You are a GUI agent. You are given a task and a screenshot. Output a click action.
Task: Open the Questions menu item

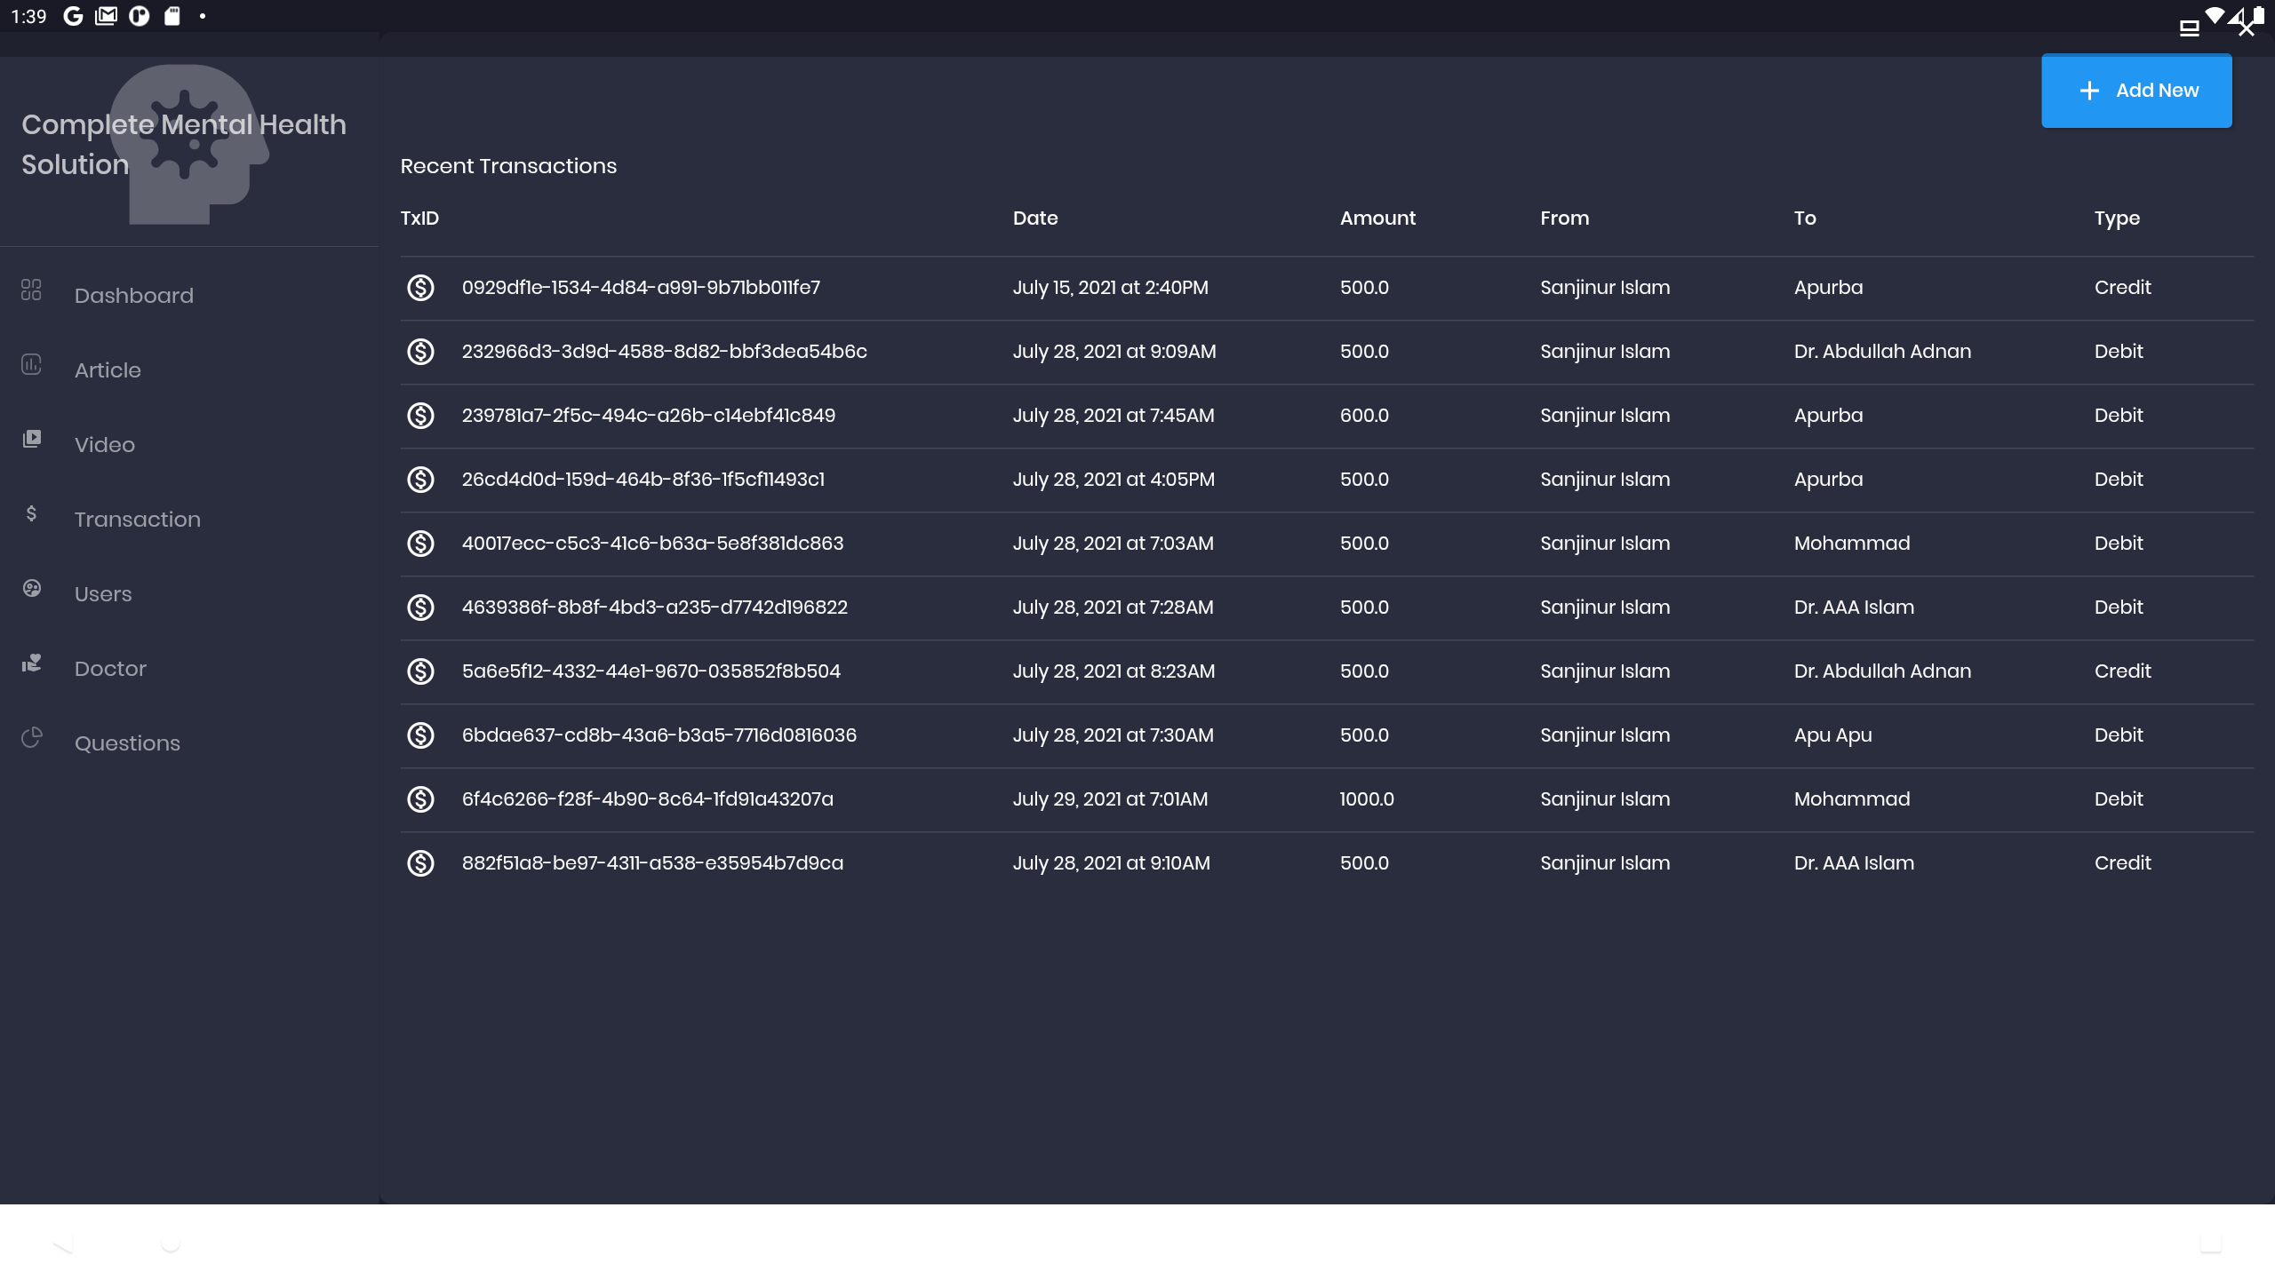pyautogui.click(x=127, y=743)
